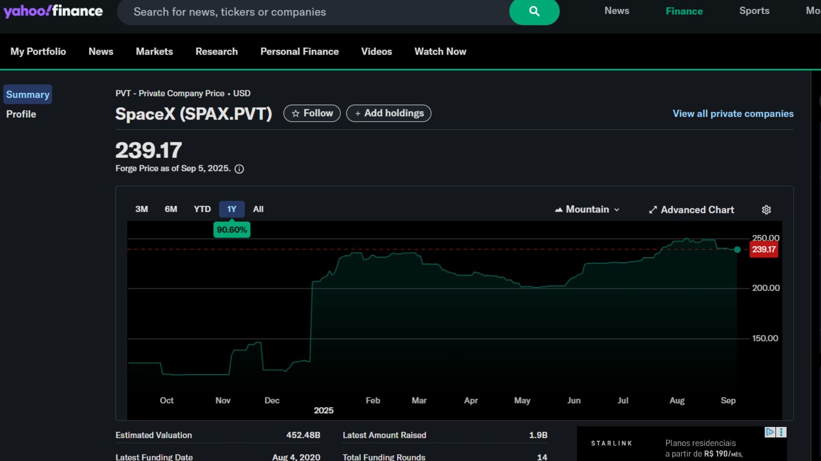Click the current price dot on chart
821x461 pixels.
[737, 250]
